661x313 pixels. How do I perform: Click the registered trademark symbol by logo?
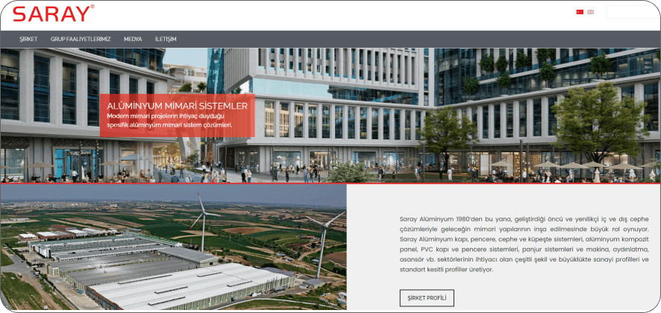click(x=92, y=7)
